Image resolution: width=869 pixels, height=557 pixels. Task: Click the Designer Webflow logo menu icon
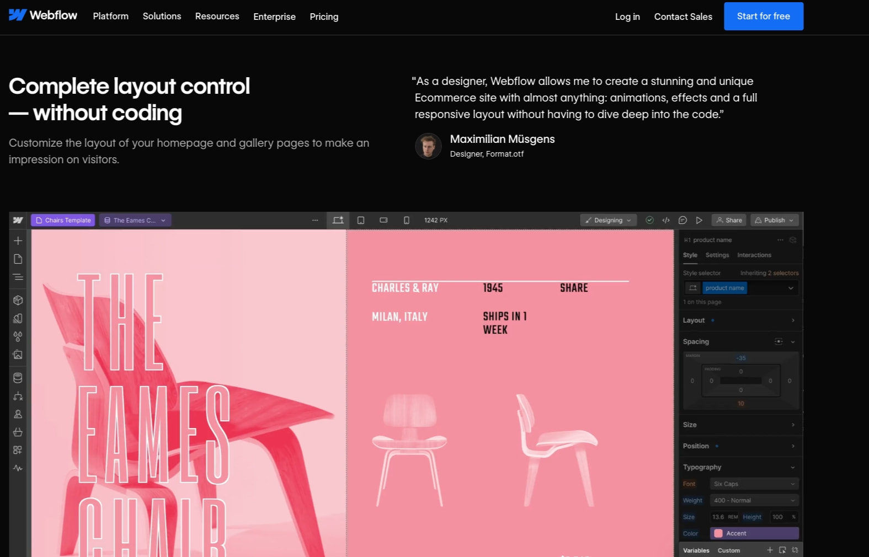point(18,220)
